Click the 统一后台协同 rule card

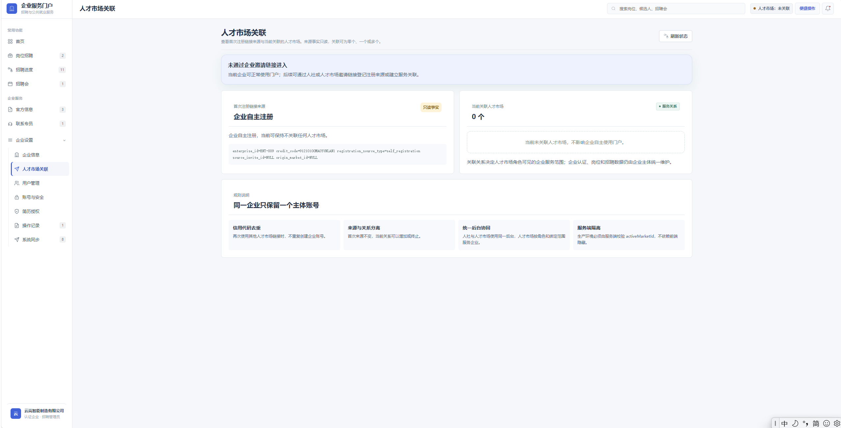(514, 235)
